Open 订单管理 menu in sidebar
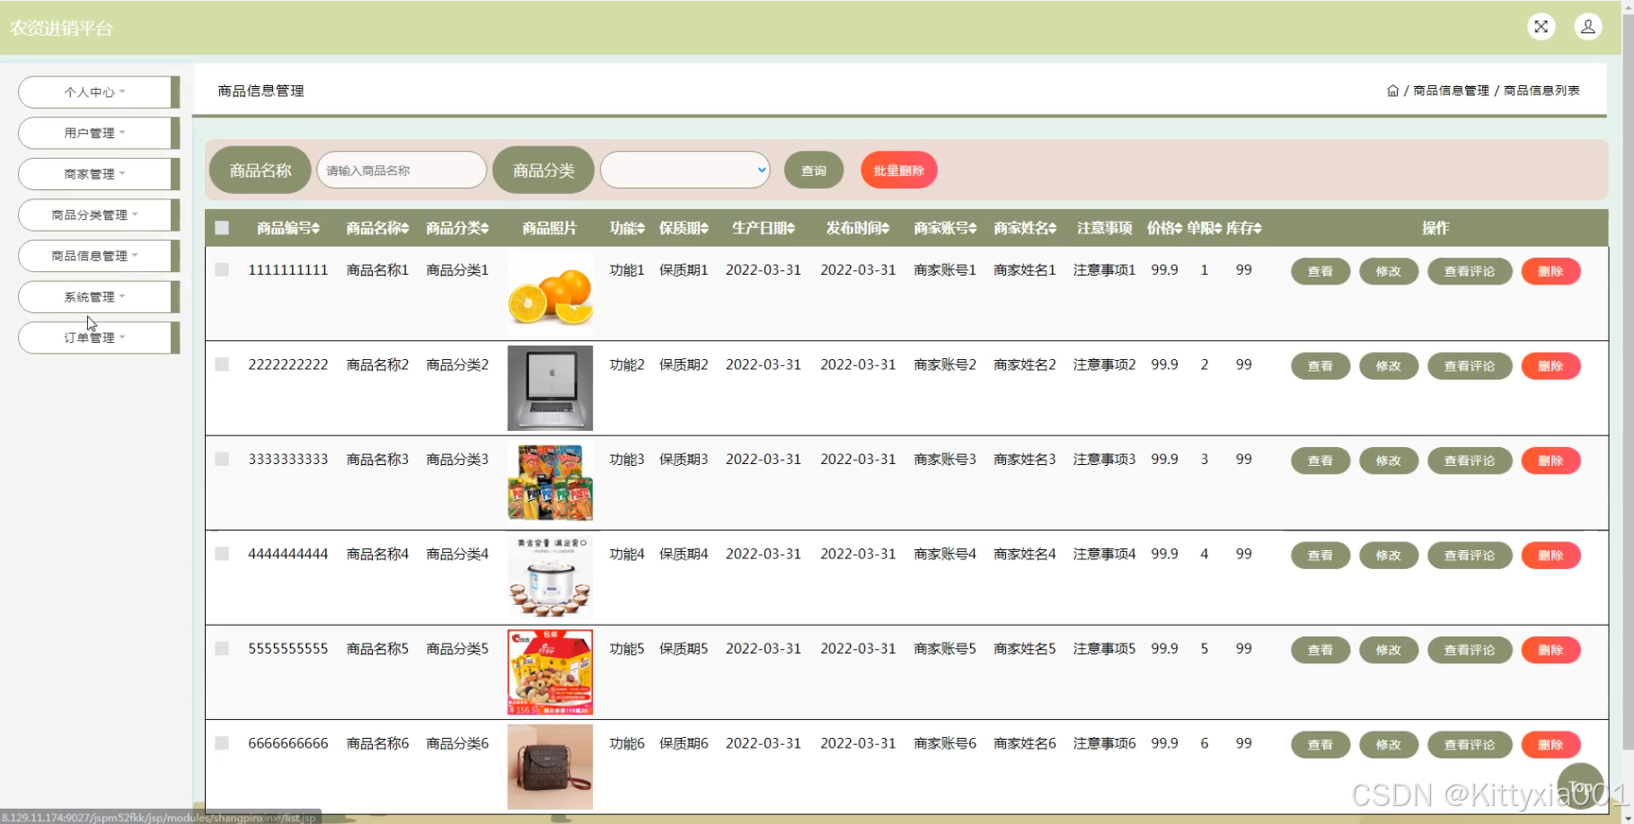This screenshot has width=1634, height=824. (x=95, y=337)
